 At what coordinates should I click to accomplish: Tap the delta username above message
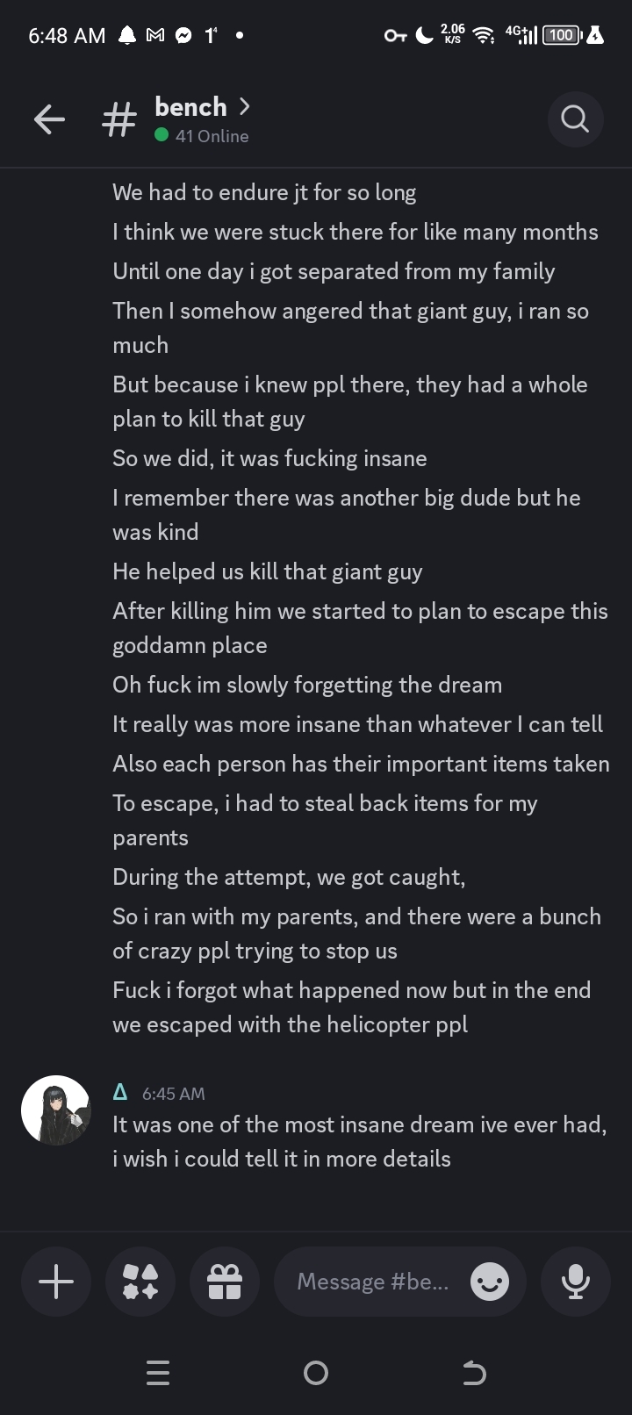tap(120, 1092)
